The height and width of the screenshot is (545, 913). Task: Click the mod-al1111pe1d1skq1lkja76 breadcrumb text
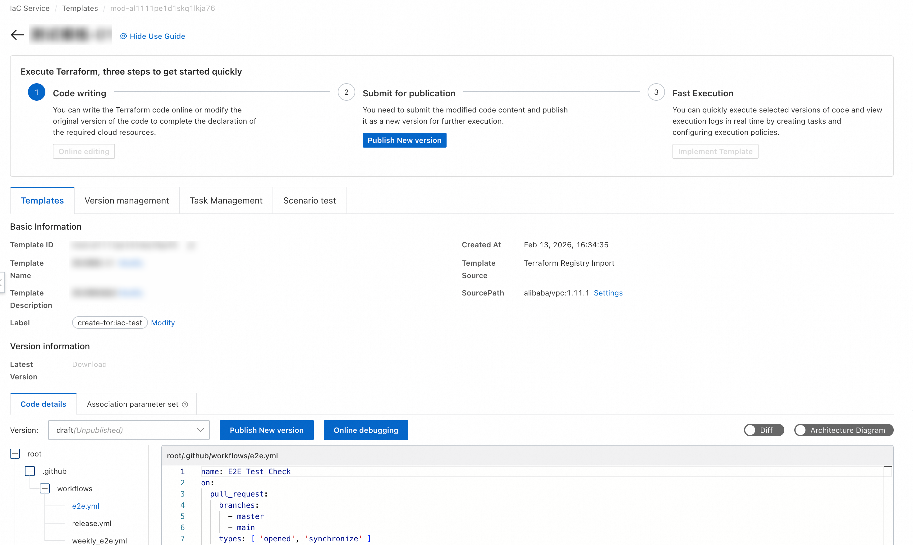coord(162,8)
